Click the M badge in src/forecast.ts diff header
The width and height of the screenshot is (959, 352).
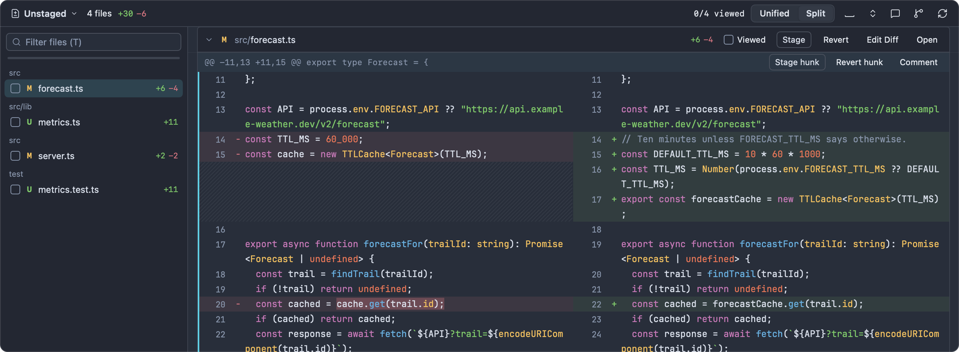coord(224,40)
